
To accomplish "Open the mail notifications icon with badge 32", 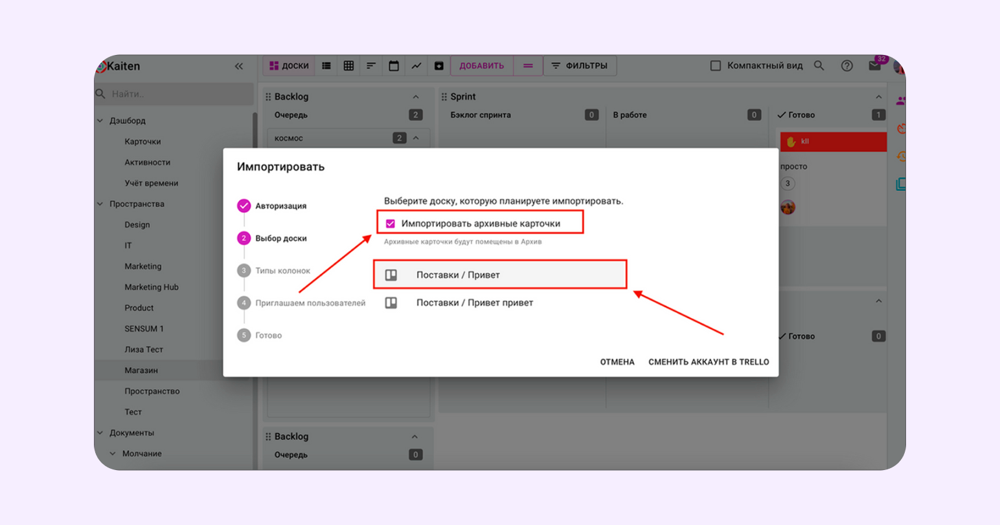I will coord(875,65).
